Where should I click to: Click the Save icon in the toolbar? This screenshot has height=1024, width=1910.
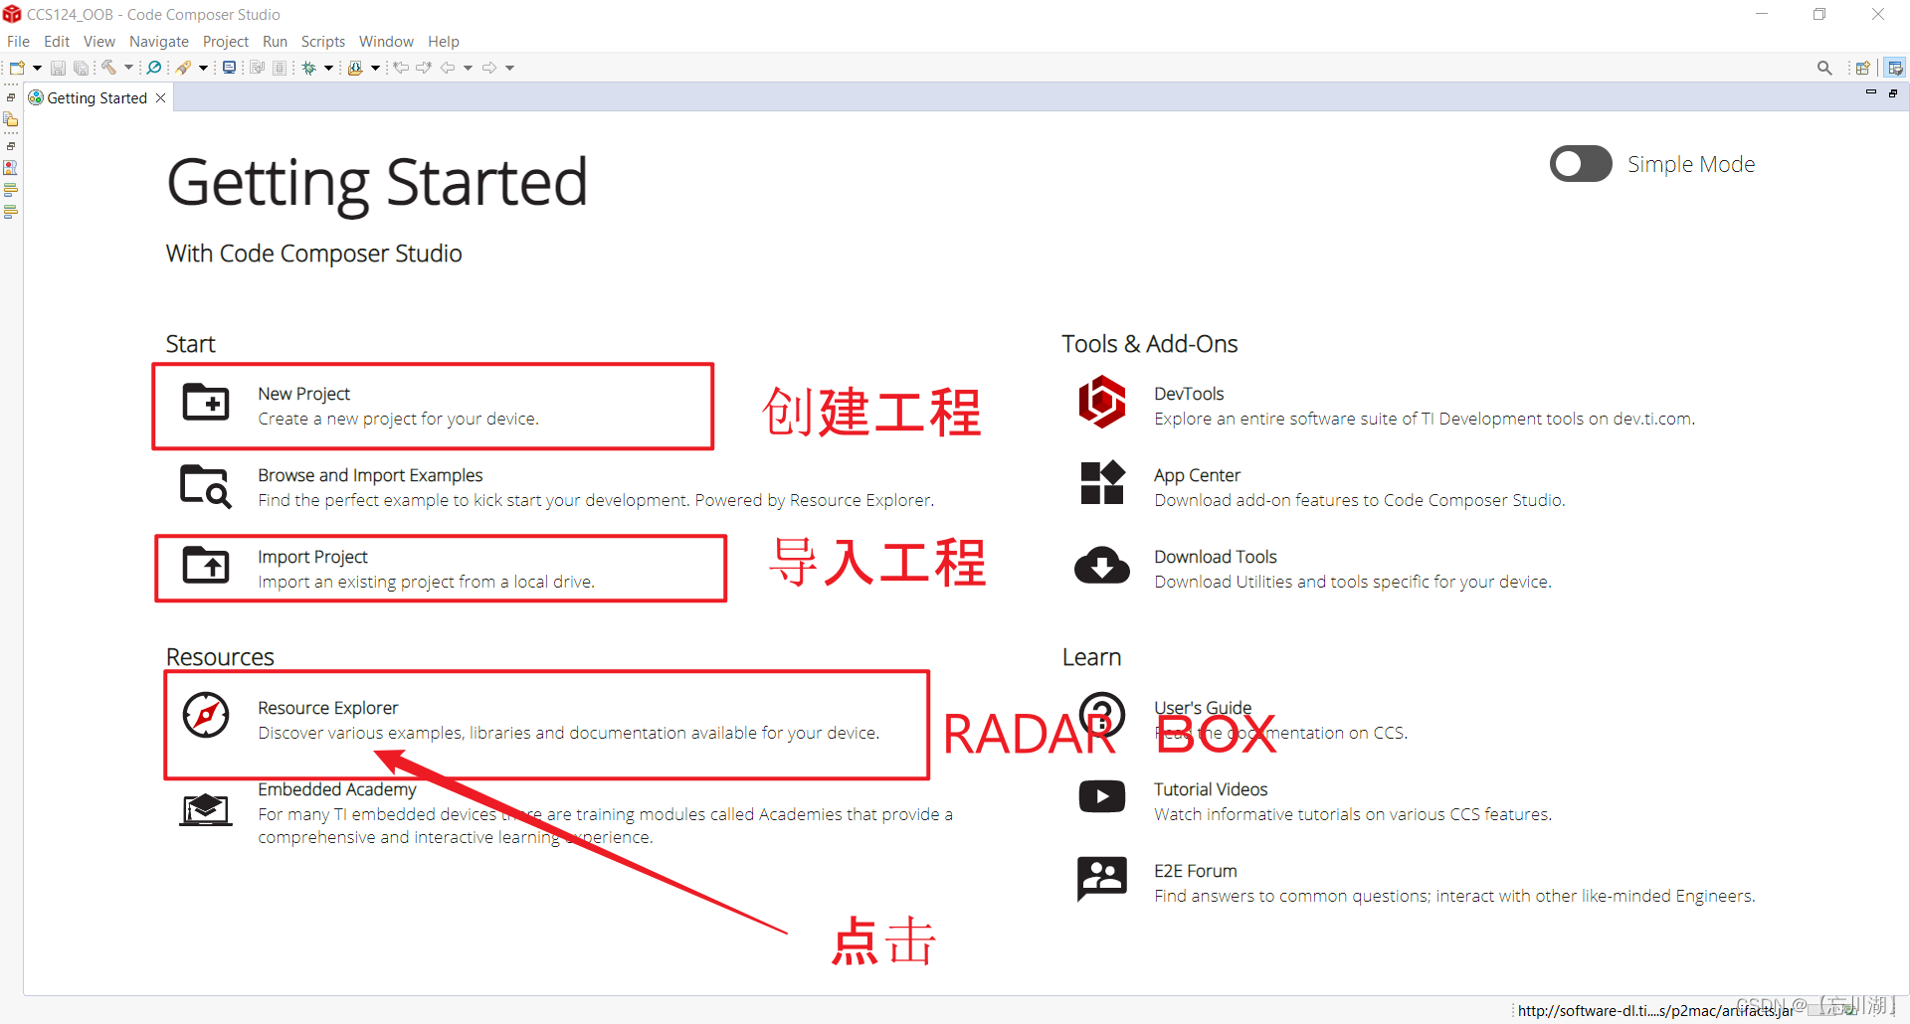point(58,67)
